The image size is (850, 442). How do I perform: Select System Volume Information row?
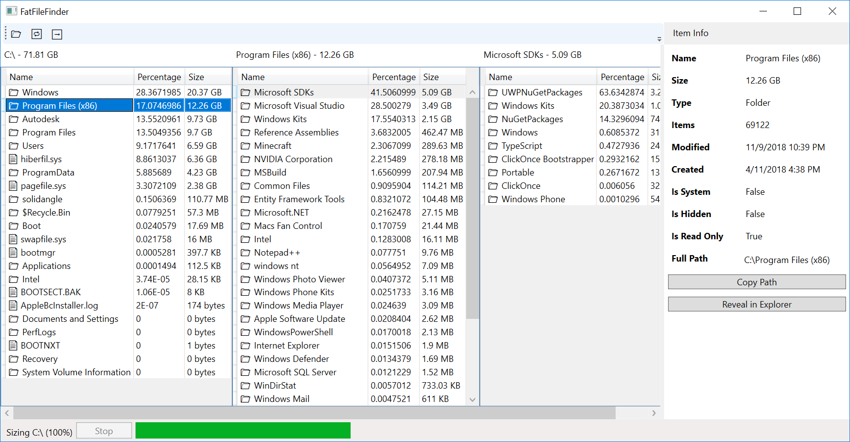click(119, 372)
